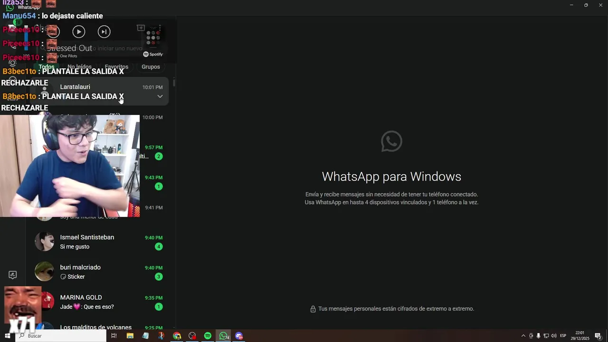The height and width of the screenshot is (342, 608).
Task: Click the Spotify logo in media overlay
Action: 153,54
